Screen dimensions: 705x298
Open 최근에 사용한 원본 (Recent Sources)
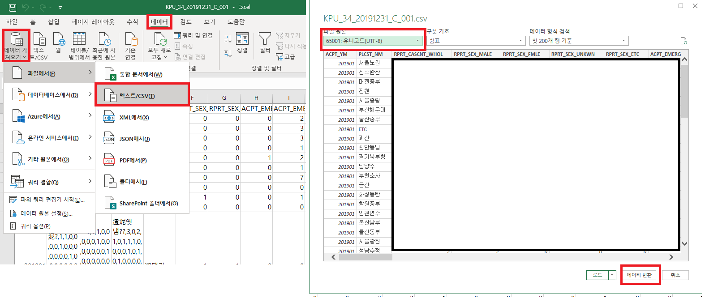click(x=104, y=40)
